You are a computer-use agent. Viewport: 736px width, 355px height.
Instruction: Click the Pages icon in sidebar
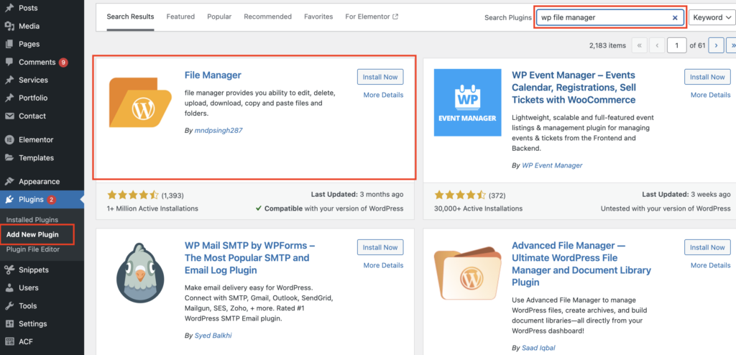click(9, 44)
